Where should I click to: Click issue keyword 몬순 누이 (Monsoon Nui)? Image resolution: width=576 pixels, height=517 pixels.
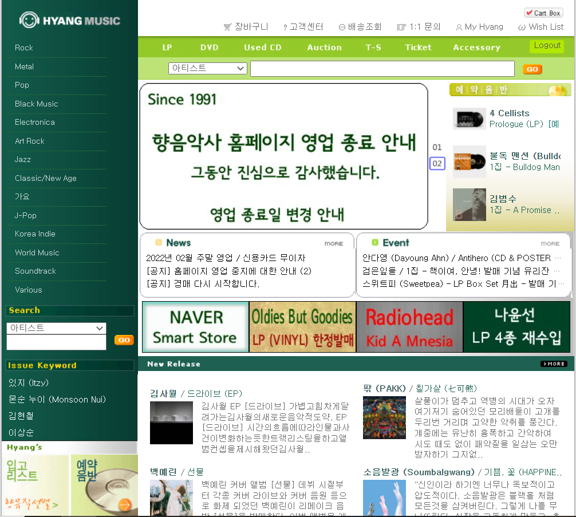[x=57, y=400]
